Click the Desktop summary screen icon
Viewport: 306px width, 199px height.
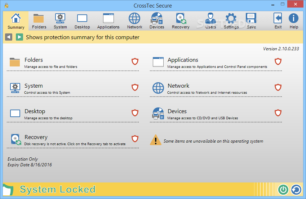15,114
